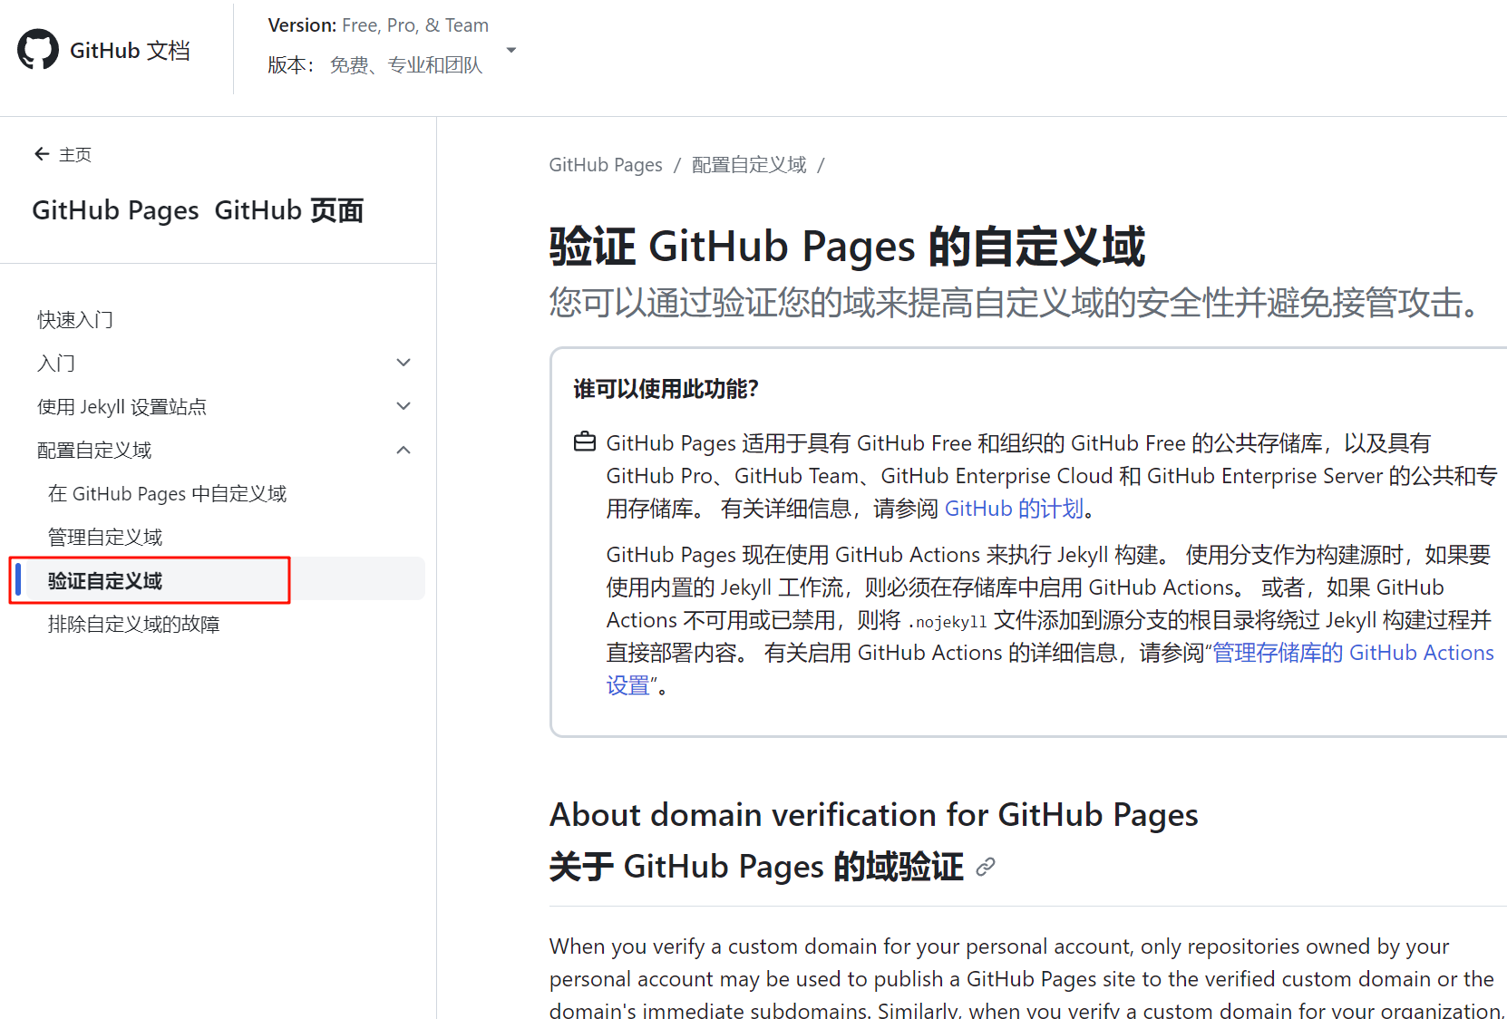The width and height of the screenshot is (1507, 1019).
Task: Expand the 使用 Jekyll 设置站点 chevron
Action: click(x=404, y=406)
